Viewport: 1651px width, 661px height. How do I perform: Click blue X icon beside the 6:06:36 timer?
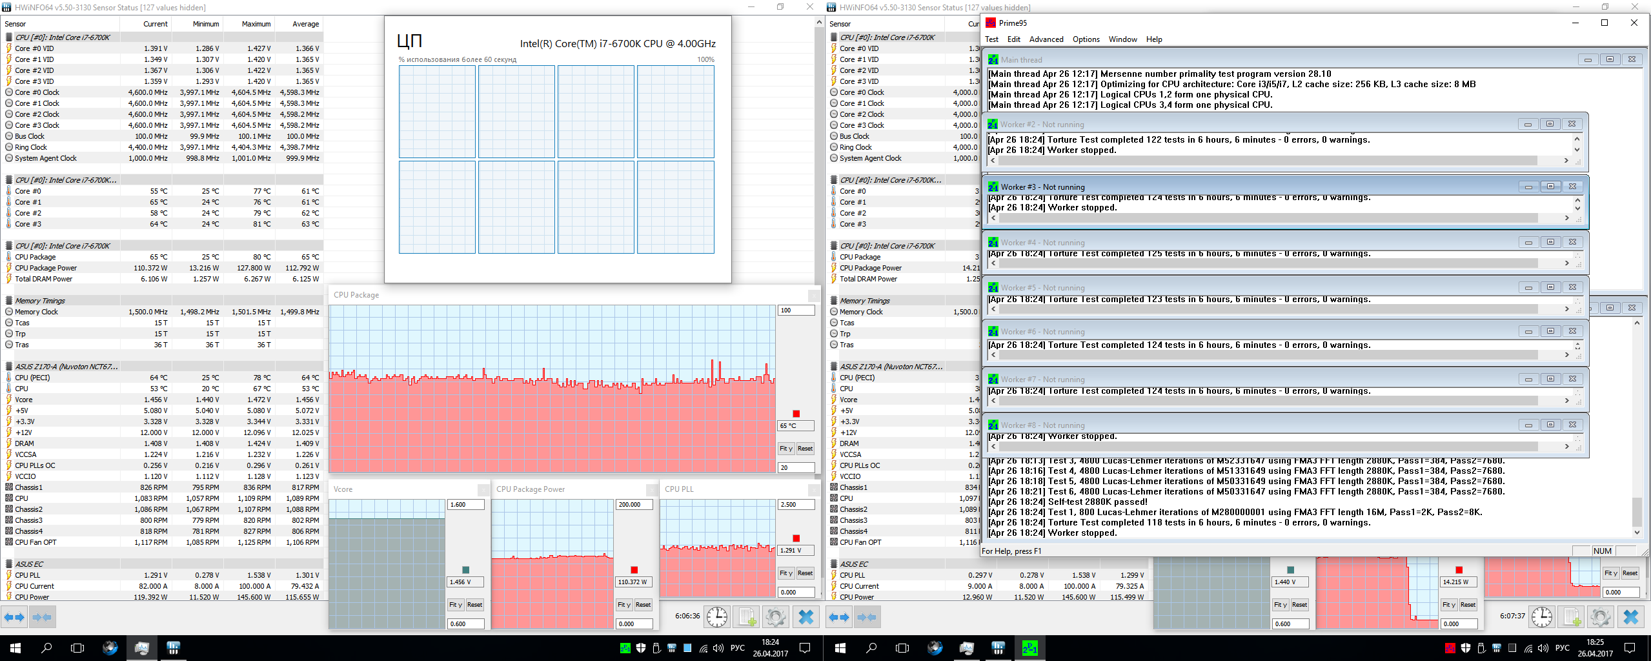(805, 617)
